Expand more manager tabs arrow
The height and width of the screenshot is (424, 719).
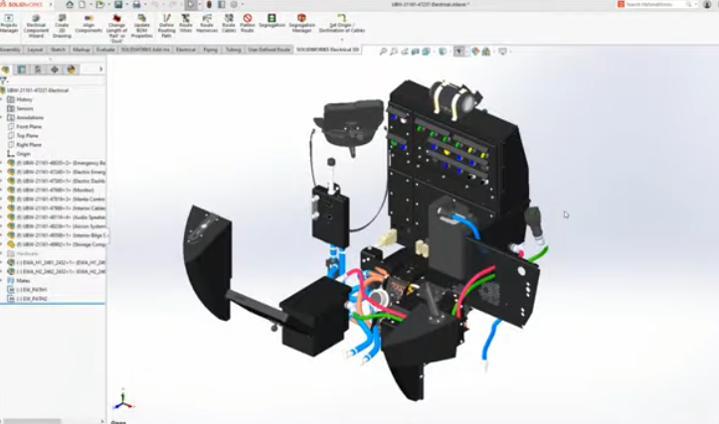(100, 70)
